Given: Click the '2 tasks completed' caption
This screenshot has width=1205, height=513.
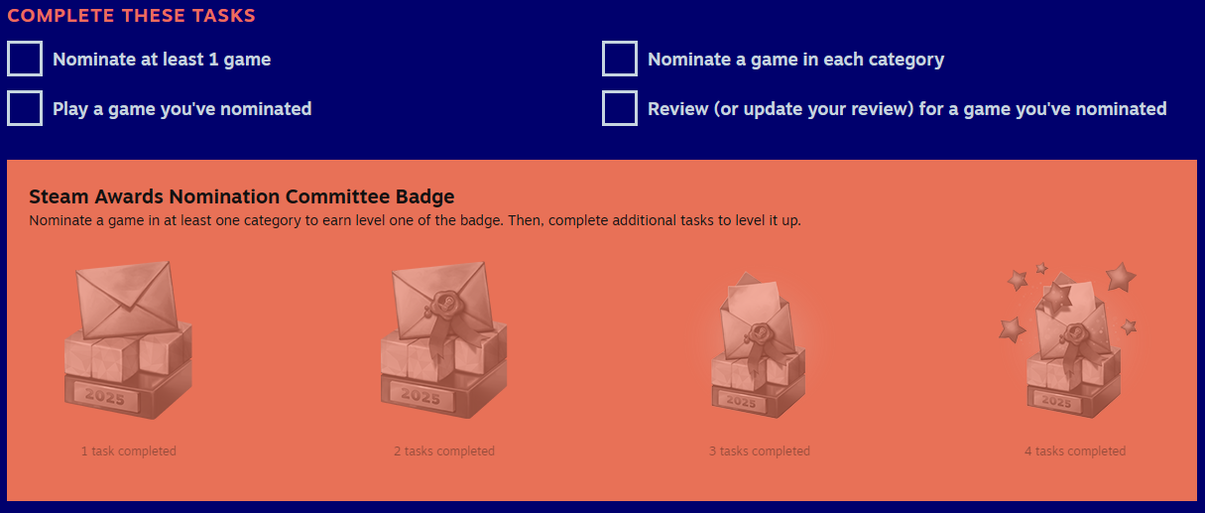Looking at the screenshot, I should pyautogui.click(x=444, y=451).
